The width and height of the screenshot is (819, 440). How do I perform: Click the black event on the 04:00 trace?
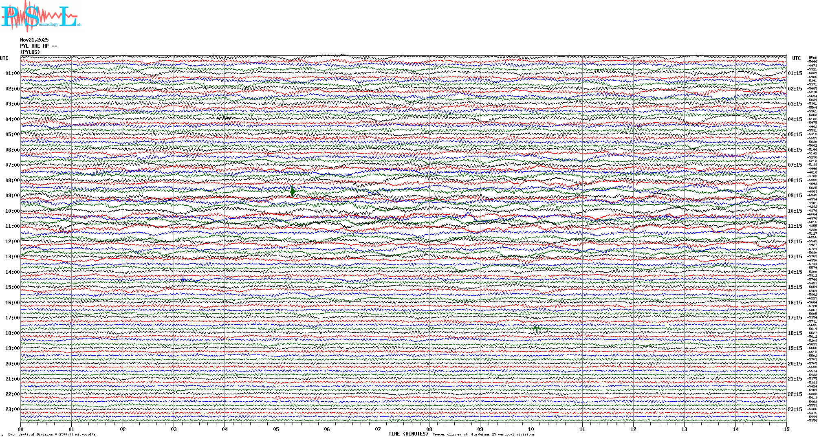[226, 118]
